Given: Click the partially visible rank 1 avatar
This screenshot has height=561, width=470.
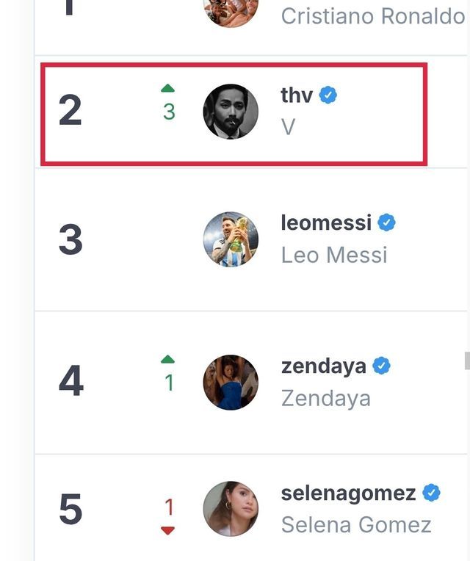Looking at the screenshot, I should (x=231, y=13).
